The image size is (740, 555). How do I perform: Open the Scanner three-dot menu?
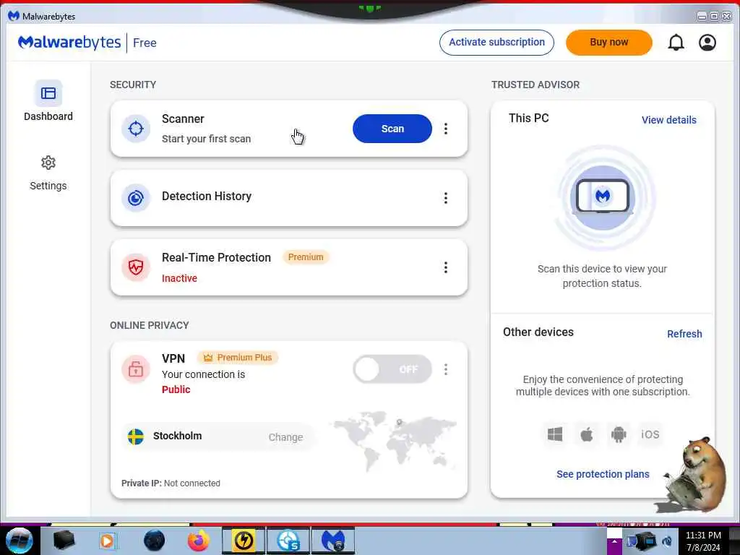tap(445, 129)
